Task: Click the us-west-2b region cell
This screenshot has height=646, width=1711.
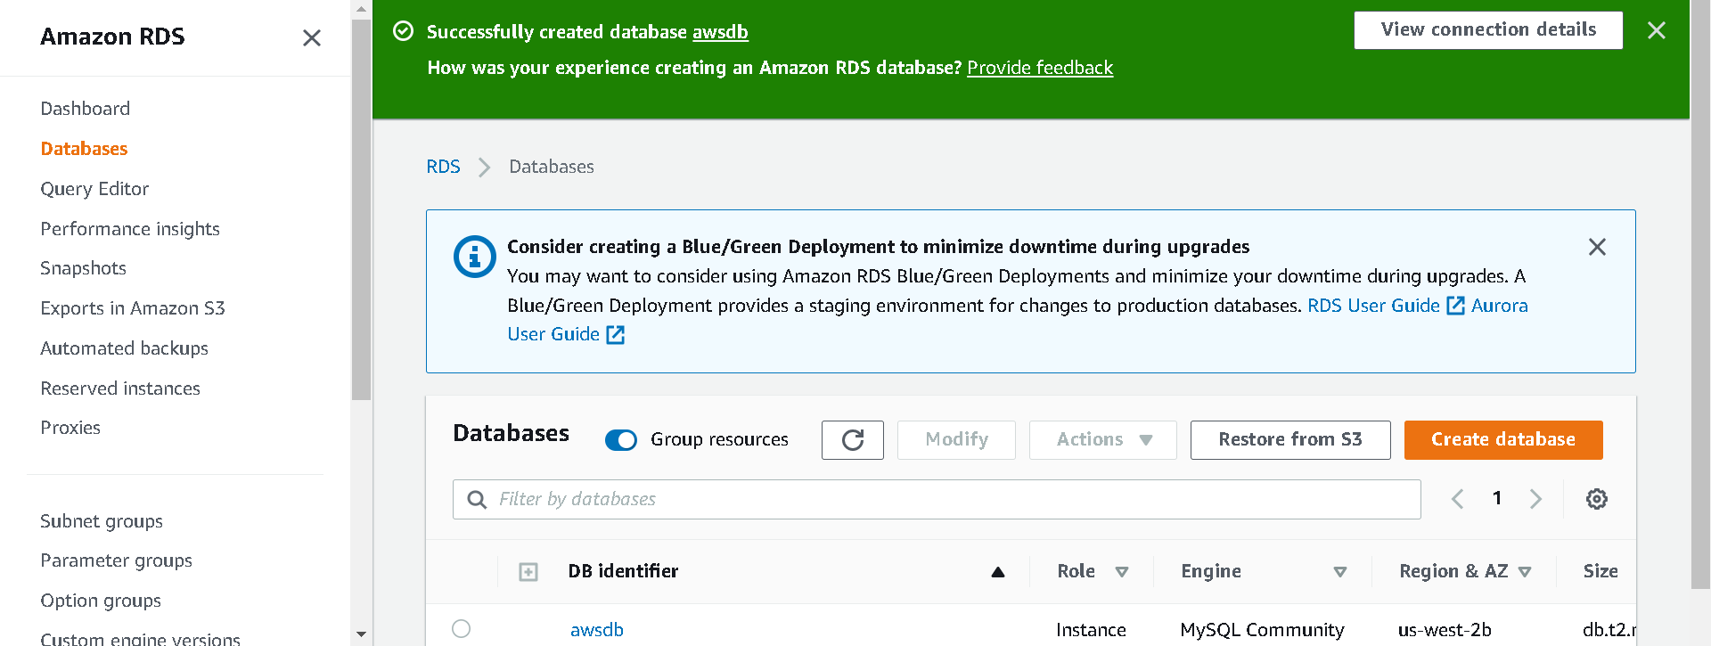Action: point(1445,630)
